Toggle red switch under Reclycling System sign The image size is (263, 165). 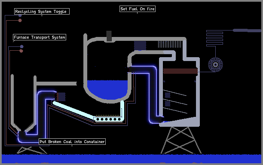(x=20, y=21)
